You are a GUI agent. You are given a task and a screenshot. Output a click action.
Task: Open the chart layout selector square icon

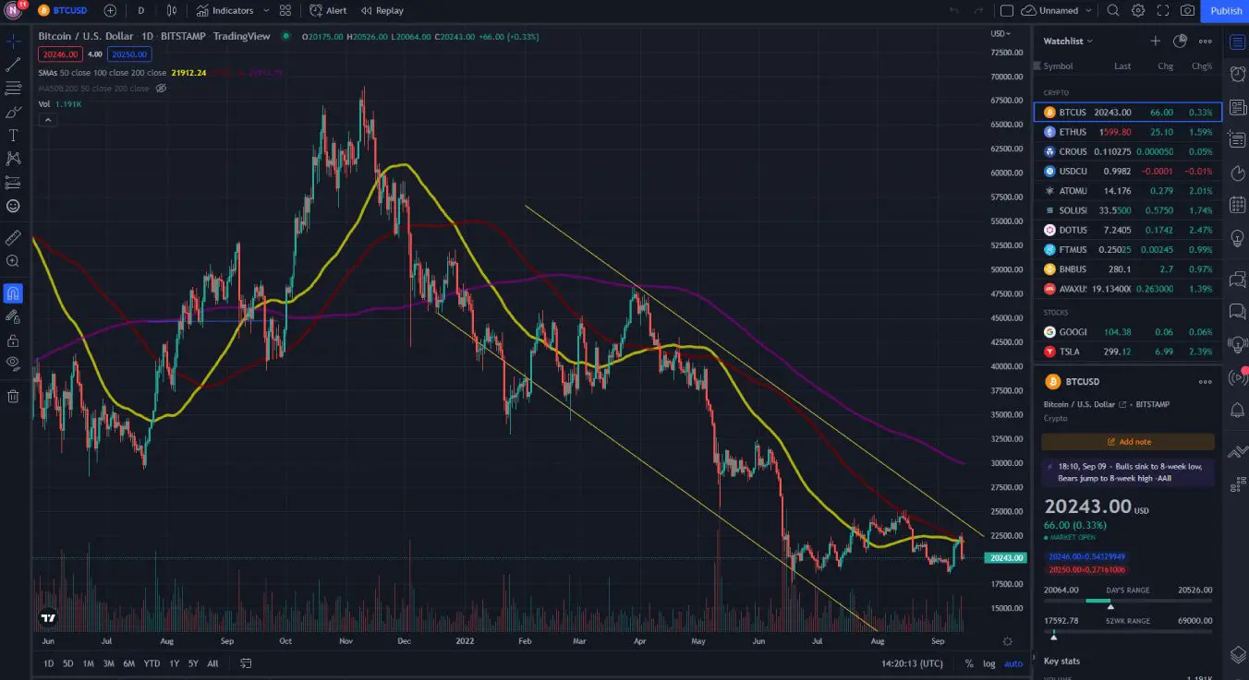pyautogui.click(x=1007, y=10)
